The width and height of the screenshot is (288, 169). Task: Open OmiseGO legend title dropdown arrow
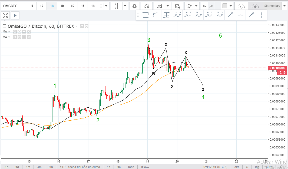click(76, 26)
